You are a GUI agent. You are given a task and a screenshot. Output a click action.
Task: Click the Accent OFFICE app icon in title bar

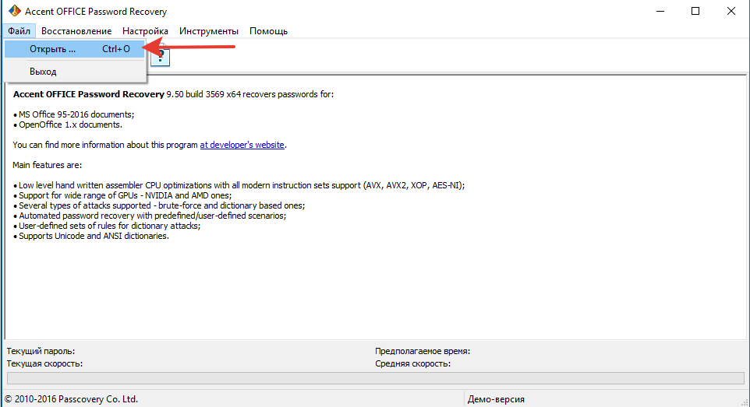click(x=13, y=12)
